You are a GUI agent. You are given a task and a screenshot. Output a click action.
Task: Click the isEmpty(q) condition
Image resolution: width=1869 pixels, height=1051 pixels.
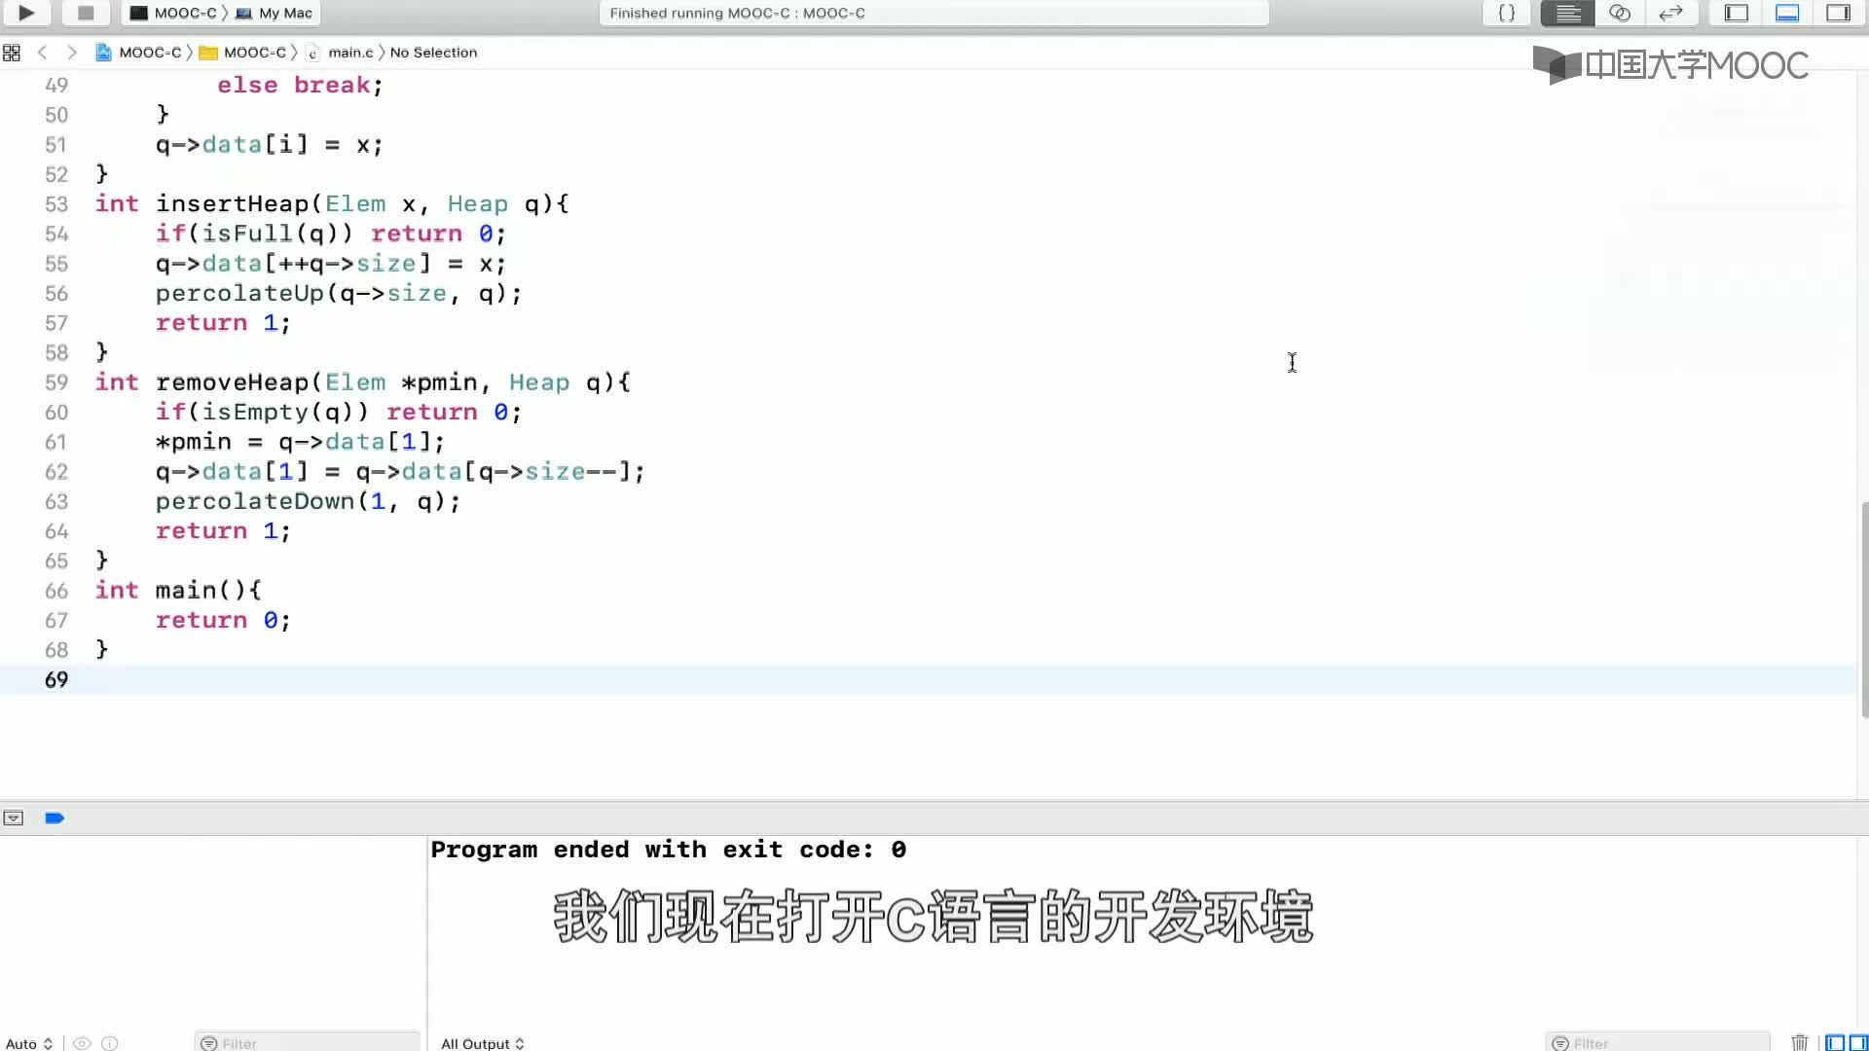285,413
